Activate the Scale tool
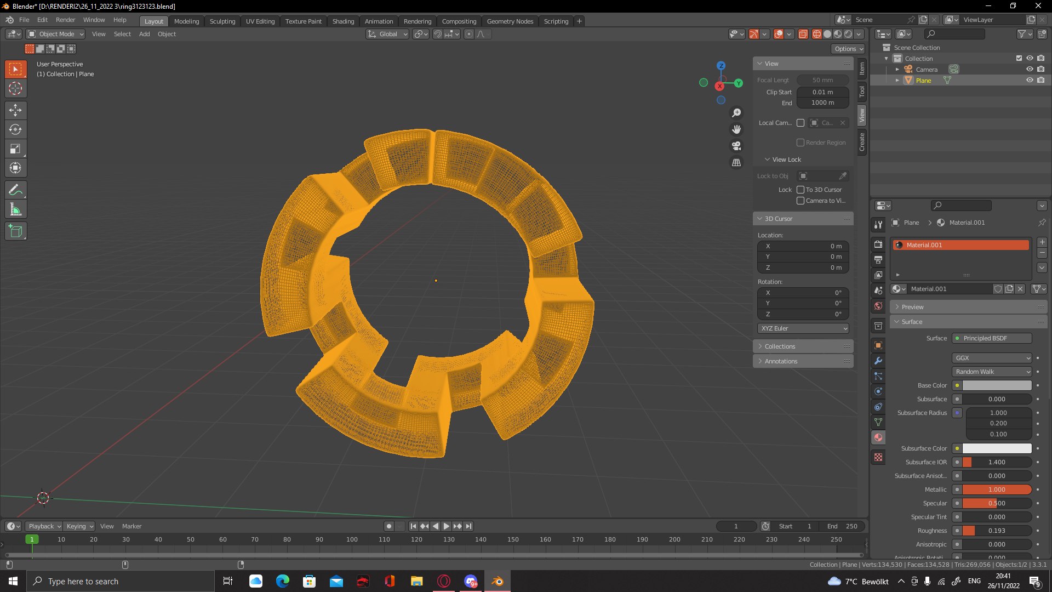This screenshot has height=592, width=1052. (15, 149)
